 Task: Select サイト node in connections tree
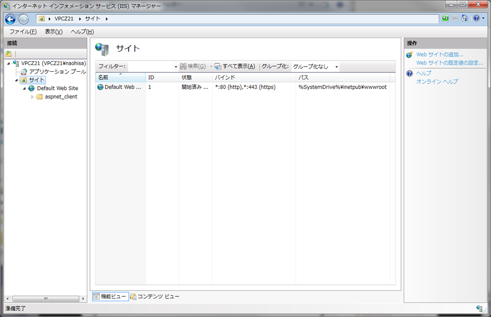pyautogui.click(x=36, y=80)
